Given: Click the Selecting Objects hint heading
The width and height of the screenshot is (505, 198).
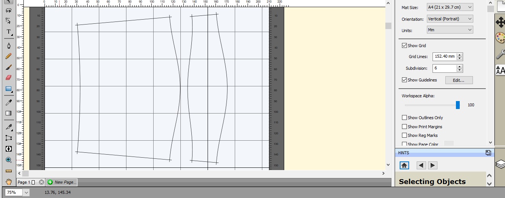Looking at the screenshot, I should (x=432, y=182).
